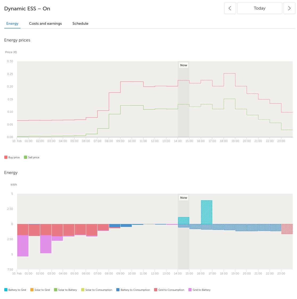This screenshot has width=297, height=299.
Task: Toggle Grid to Battery legend item
Action: (200, 290)
